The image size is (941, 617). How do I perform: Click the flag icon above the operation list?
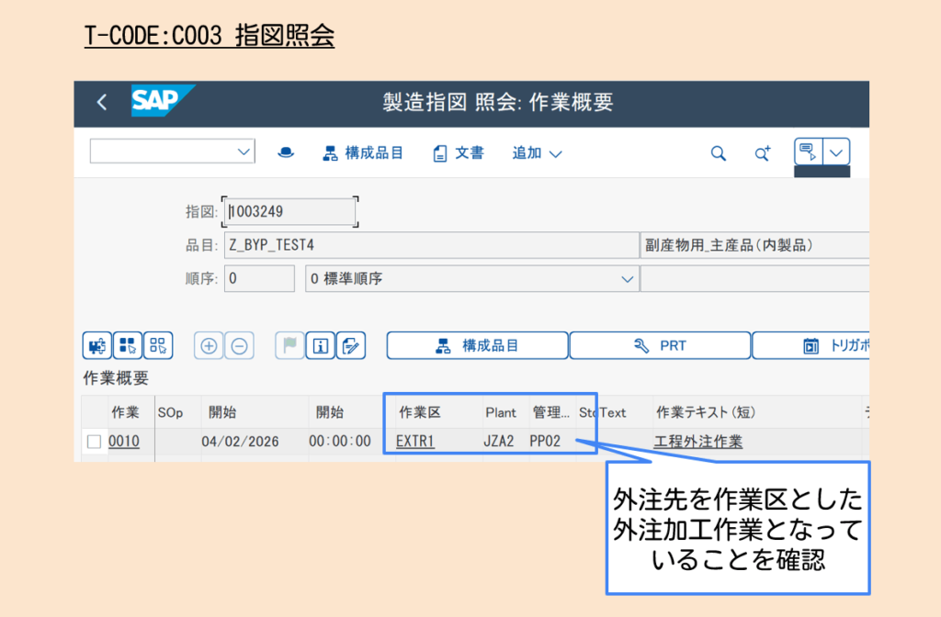point(289,345)
